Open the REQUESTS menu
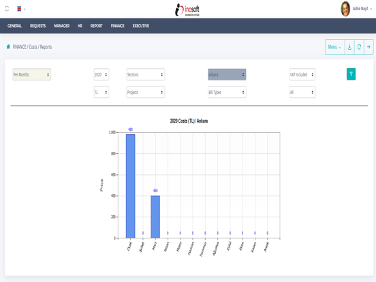 tap(37, 26)
